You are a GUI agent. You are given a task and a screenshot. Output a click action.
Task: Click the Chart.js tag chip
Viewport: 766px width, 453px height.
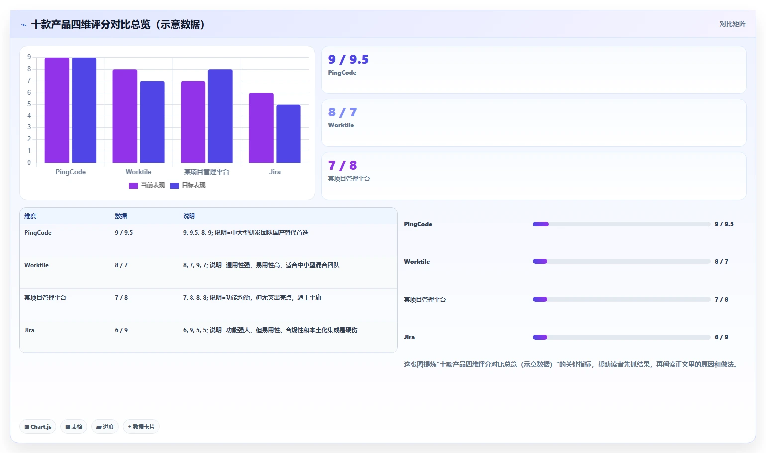click(x=38, y=427)
